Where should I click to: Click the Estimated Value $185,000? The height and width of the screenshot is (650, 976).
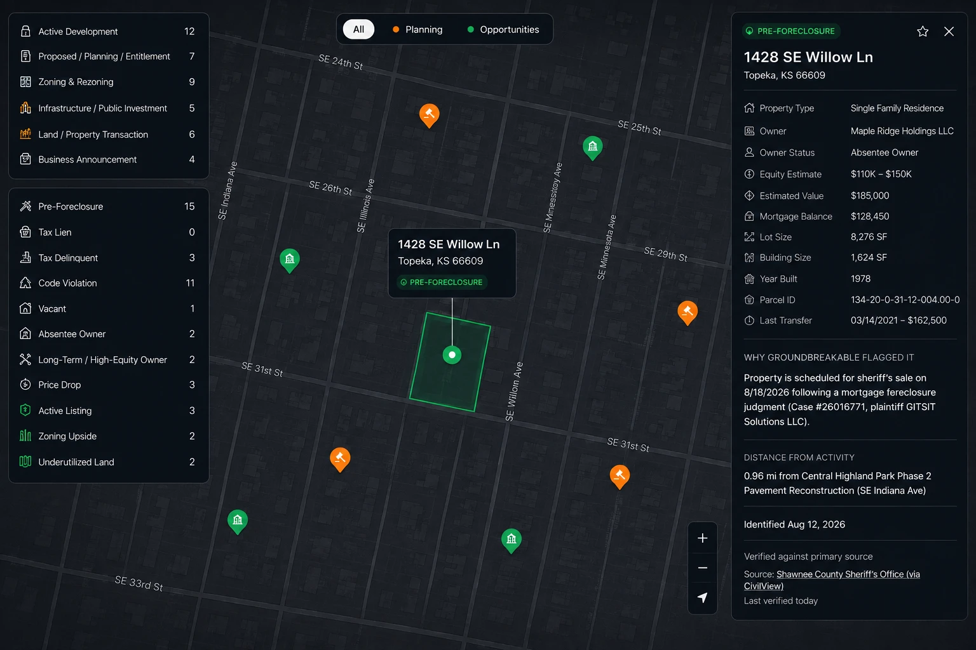tap(870, 196)
